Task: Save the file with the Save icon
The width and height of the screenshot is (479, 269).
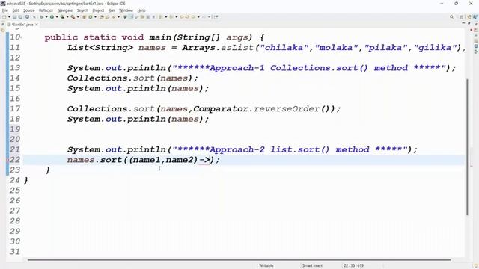Action: pos(14,17)
